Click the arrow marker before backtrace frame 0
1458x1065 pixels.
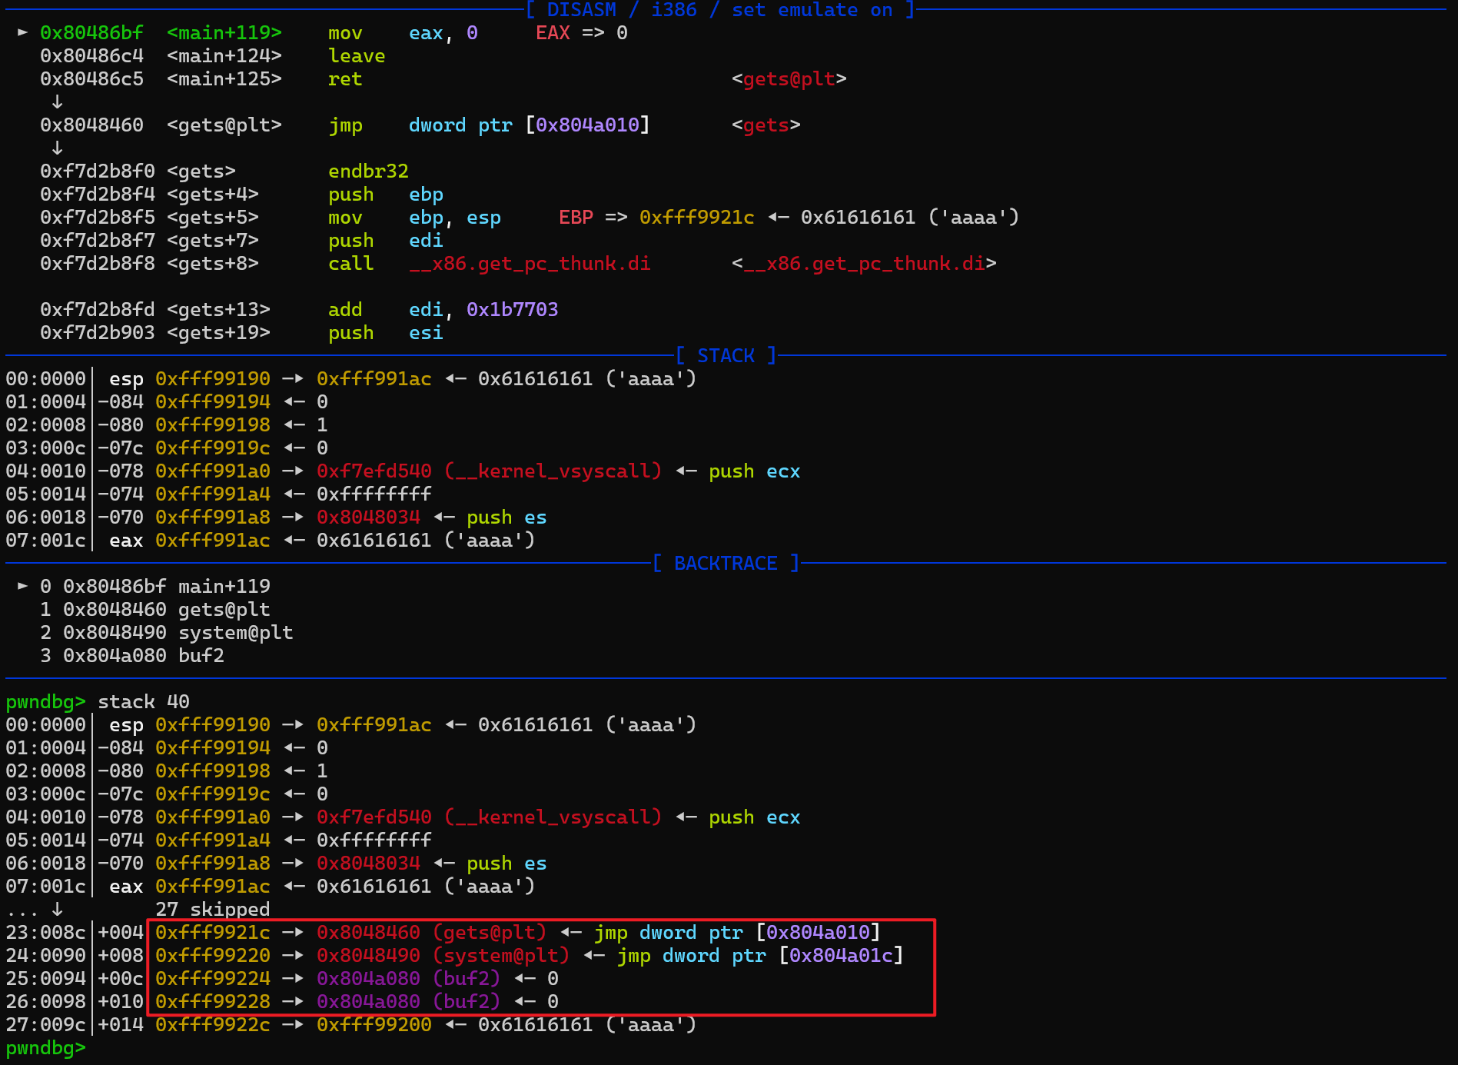22,586
